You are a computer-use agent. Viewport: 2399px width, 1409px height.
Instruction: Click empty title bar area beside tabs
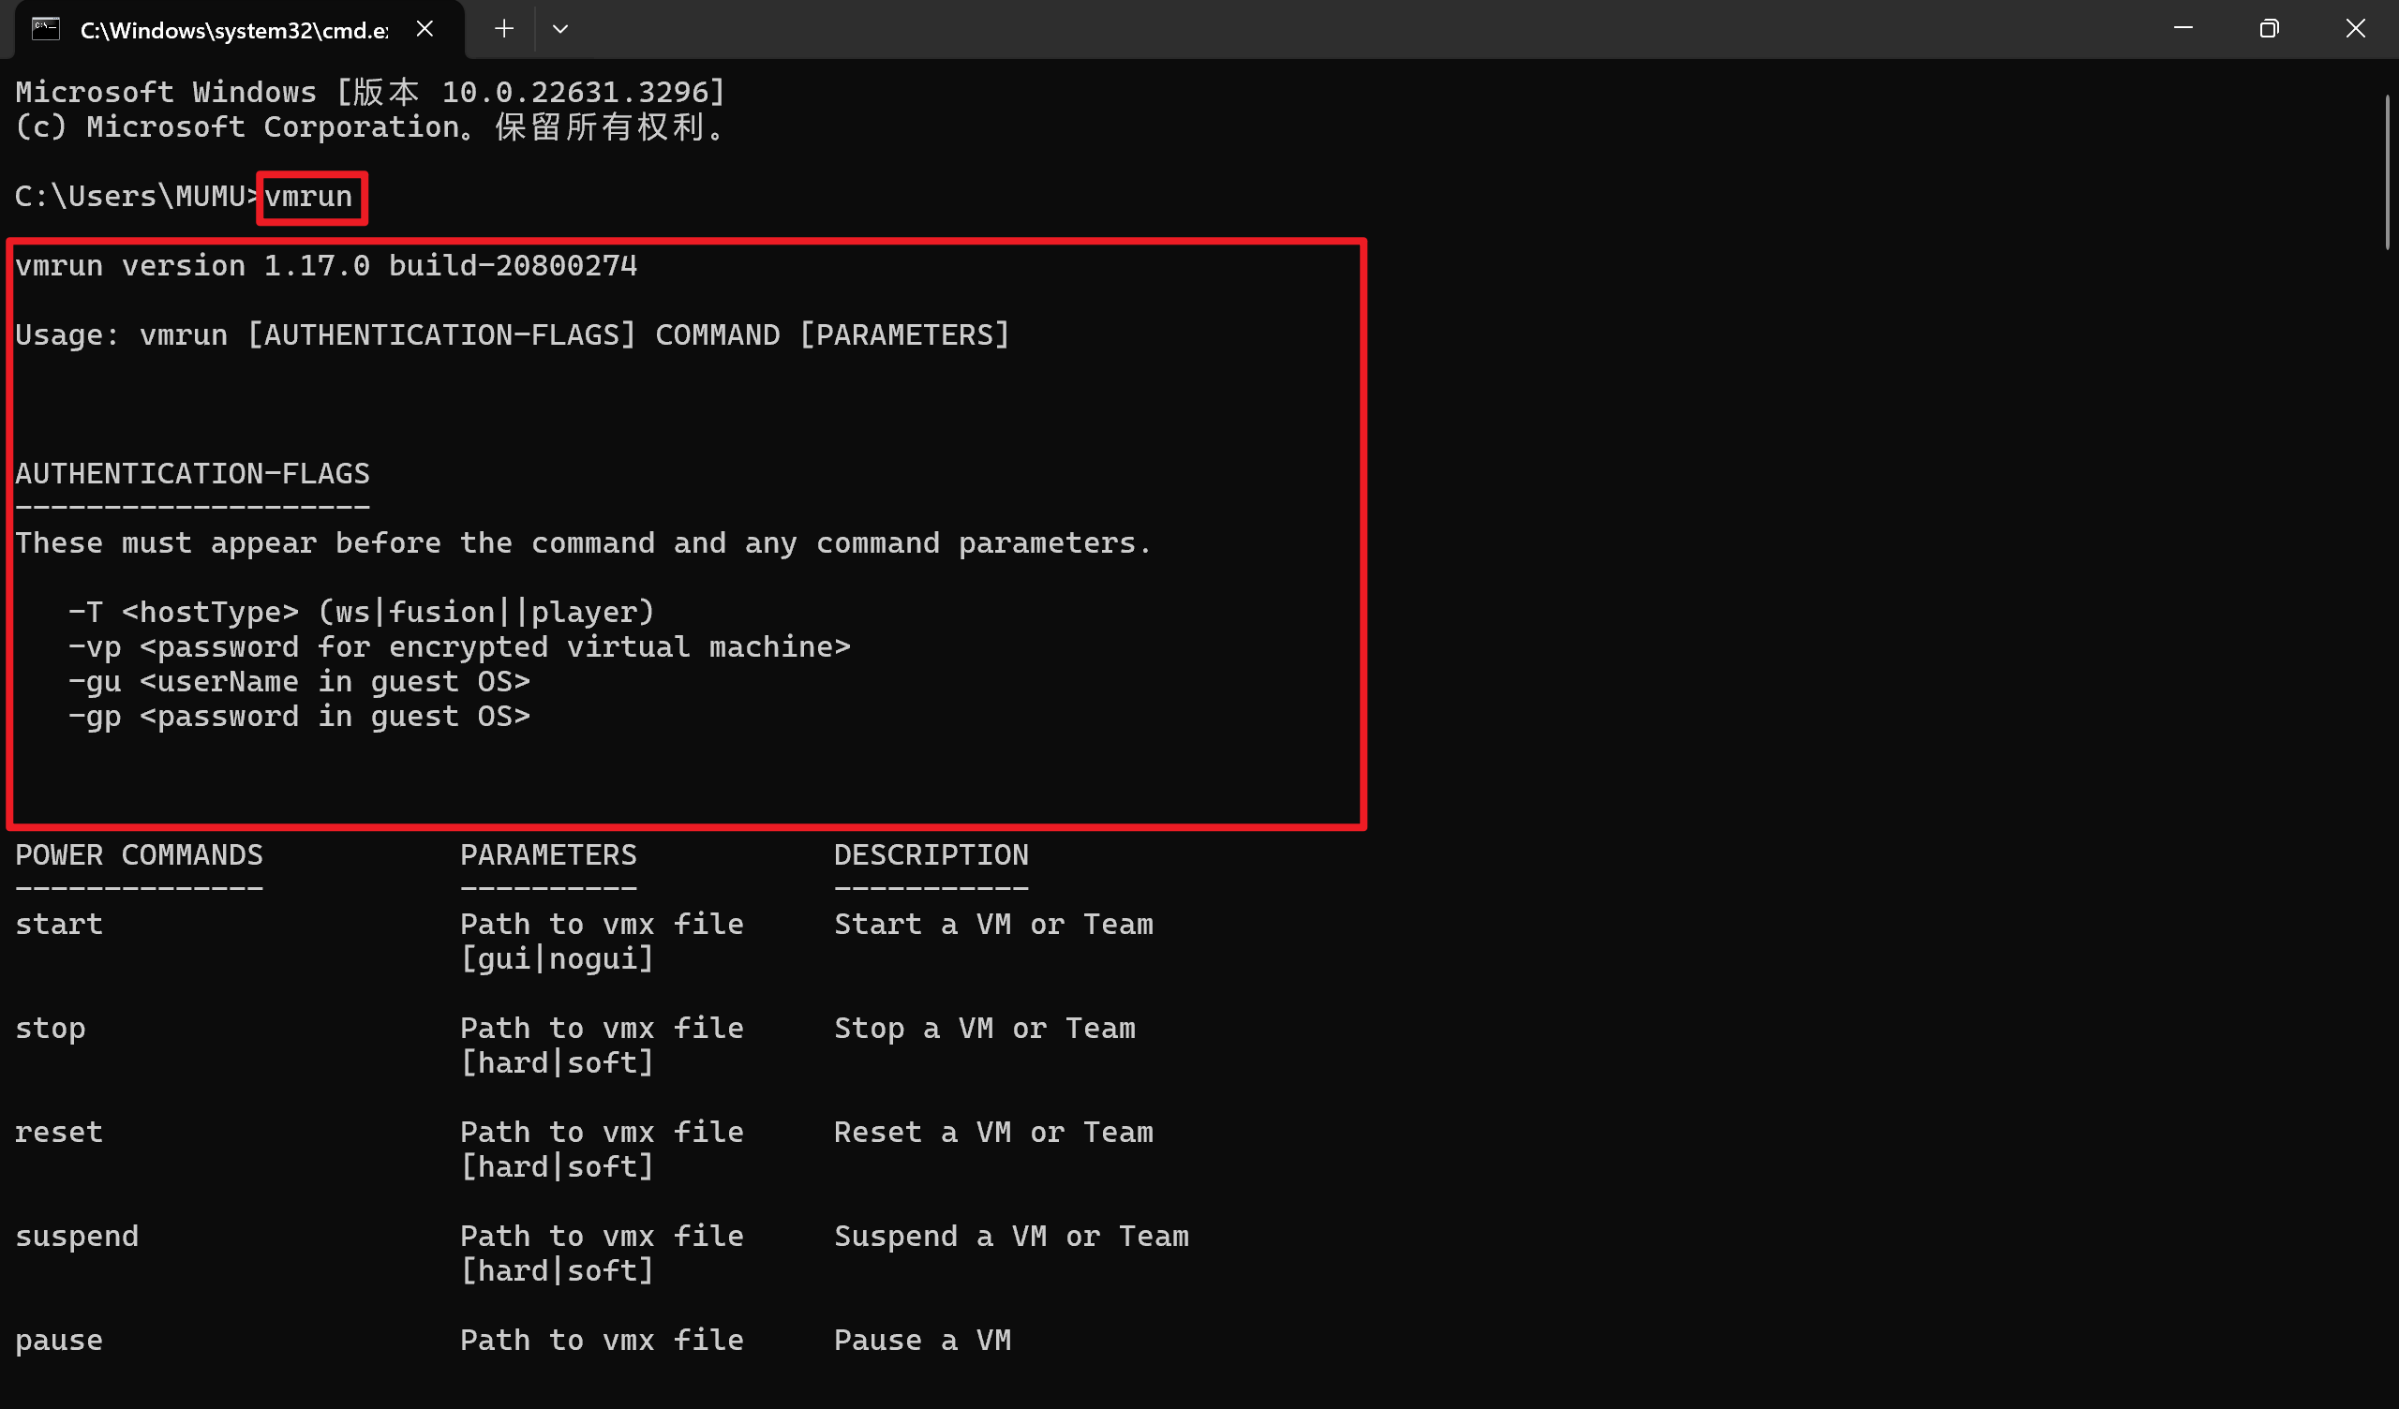coord(1333,28)
